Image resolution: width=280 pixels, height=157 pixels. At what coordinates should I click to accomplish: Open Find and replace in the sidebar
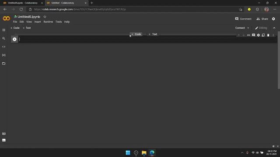pyautogui.click(x=4, y=38)
